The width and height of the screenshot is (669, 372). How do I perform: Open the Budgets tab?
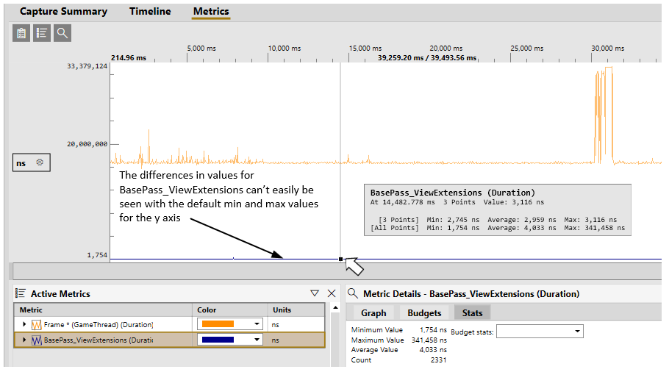424,313
